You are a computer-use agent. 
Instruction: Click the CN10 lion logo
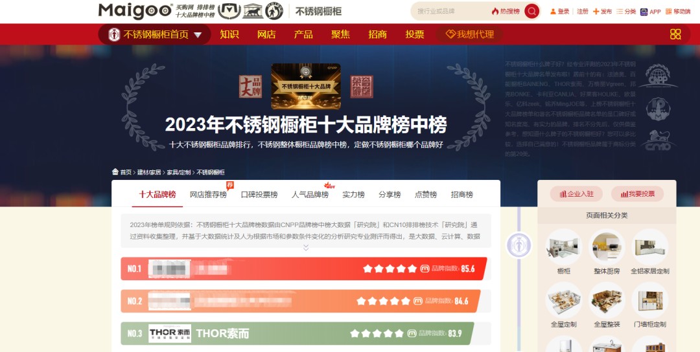click(658, 140)
